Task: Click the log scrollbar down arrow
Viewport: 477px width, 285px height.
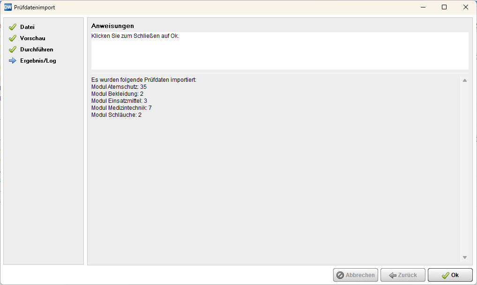Action: coord(465,257)
